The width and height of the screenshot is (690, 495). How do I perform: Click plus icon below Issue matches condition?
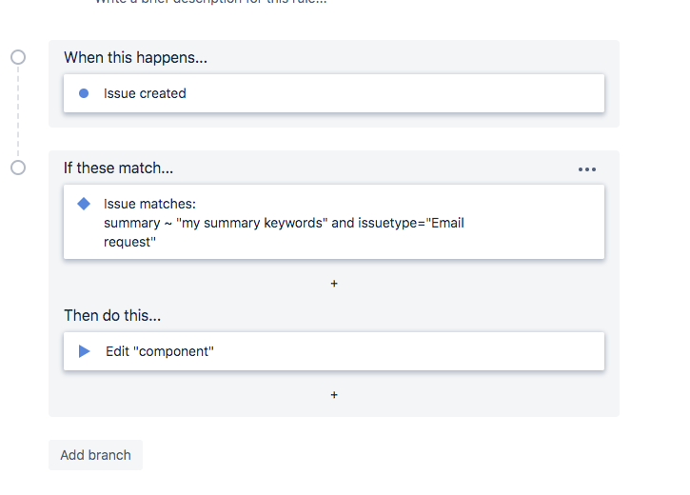[334, 284]
